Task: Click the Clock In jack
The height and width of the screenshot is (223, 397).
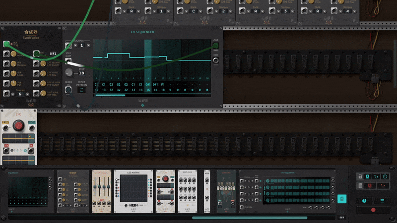Action: 68,90
